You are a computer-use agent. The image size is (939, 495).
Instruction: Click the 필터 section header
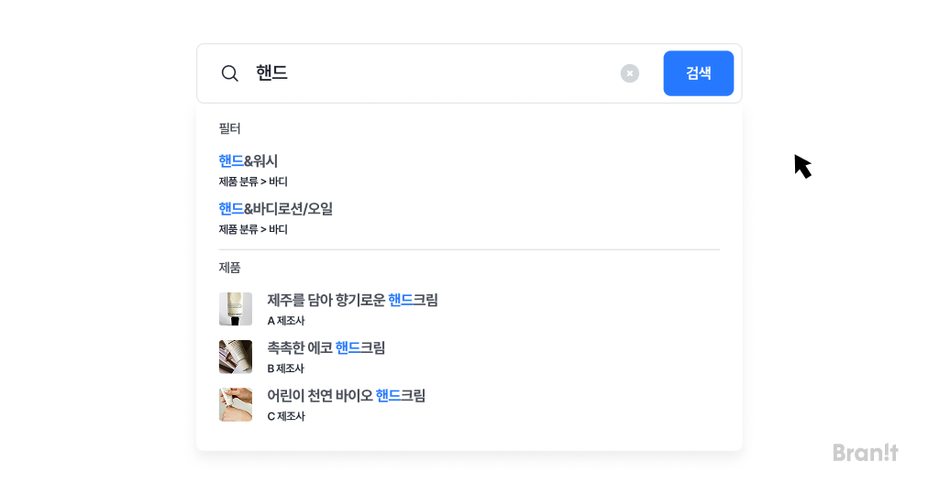tap(229, 128)
